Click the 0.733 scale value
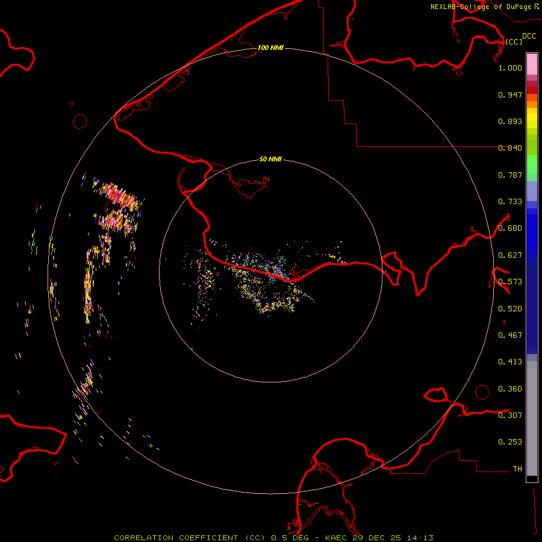 [x=510, y=202]
